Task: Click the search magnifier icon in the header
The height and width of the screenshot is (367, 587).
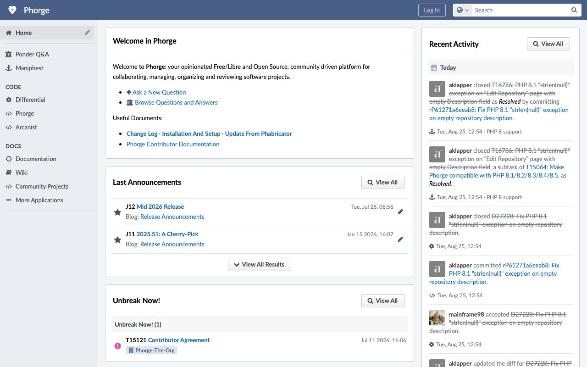Action: [x=574, y=10]
